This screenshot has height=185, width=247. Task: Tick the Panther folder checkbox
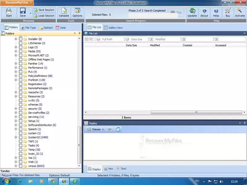click(x=21, y=64)
